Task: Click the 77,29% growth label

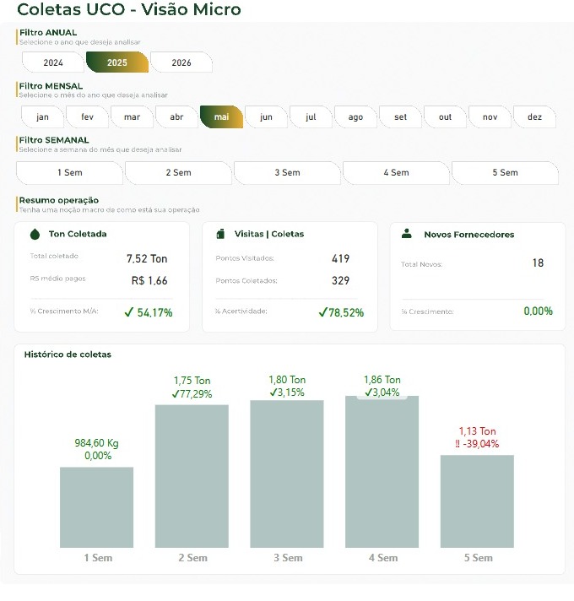Action: (x=192, y=393)
